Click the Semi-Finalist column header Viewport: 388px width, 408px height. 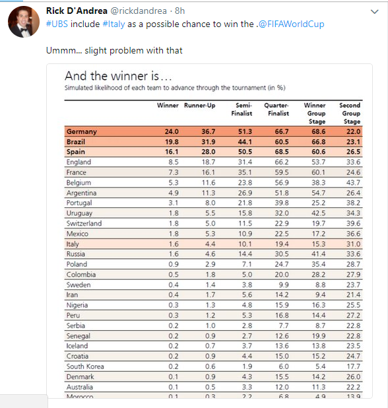[x=242, y=110]
